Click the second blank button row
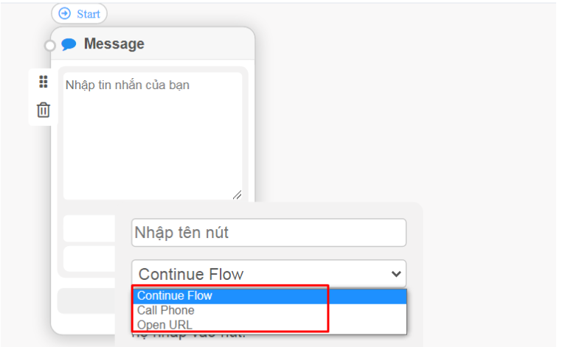The height and width of the screenshot is (347, 565). tap(89, 259)
